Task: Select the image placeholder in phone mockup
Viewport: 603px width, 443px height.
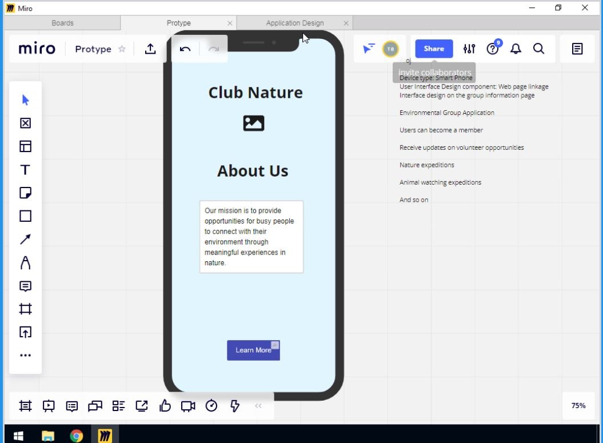Action: coord(254,123)
